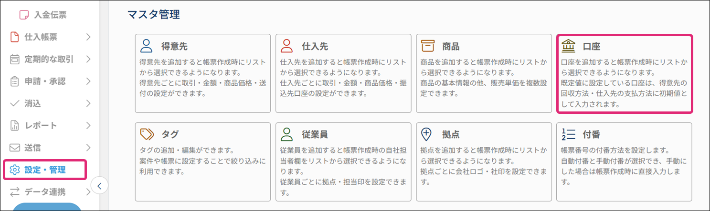Click the タグ tag icon

(x=146, y=134)
